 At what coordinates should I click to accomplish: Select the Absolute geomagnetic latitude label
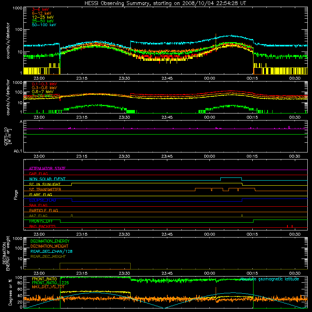(x=269, y=279)
